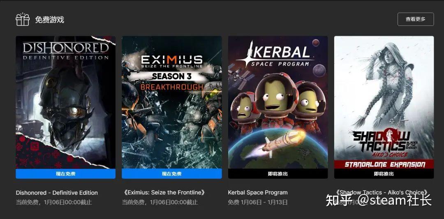Click the Standalone Expansion red banner

[x=384, y=164]
